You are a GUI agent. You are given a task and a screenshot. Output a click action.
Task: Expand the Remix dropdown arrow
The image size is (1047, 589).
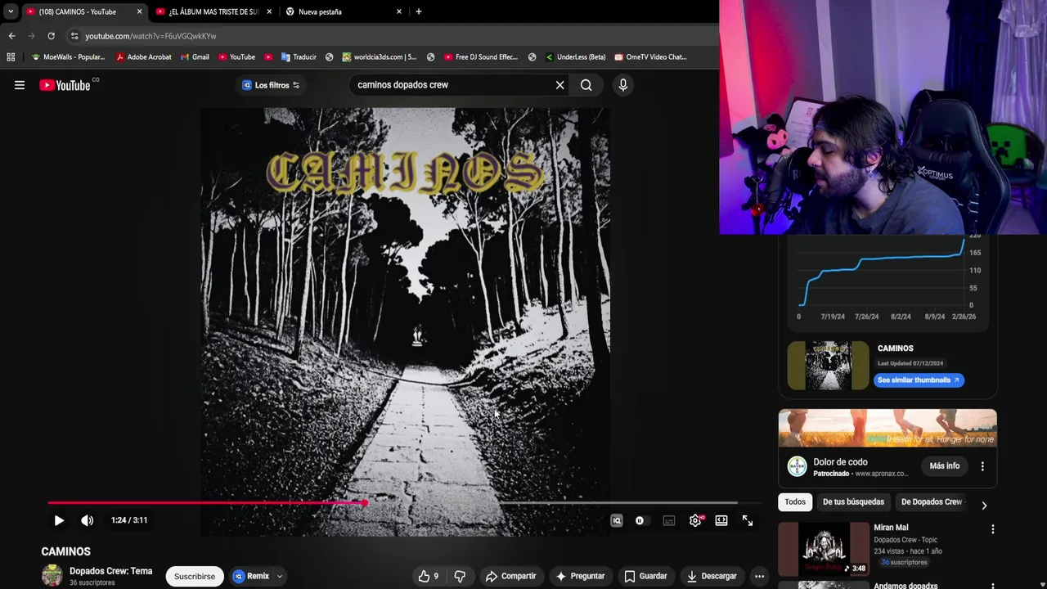280,576
